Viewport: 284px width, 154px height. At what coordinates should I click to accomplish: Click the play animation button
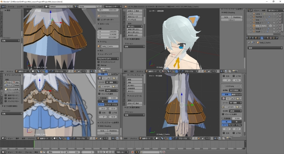click(107, 152)
